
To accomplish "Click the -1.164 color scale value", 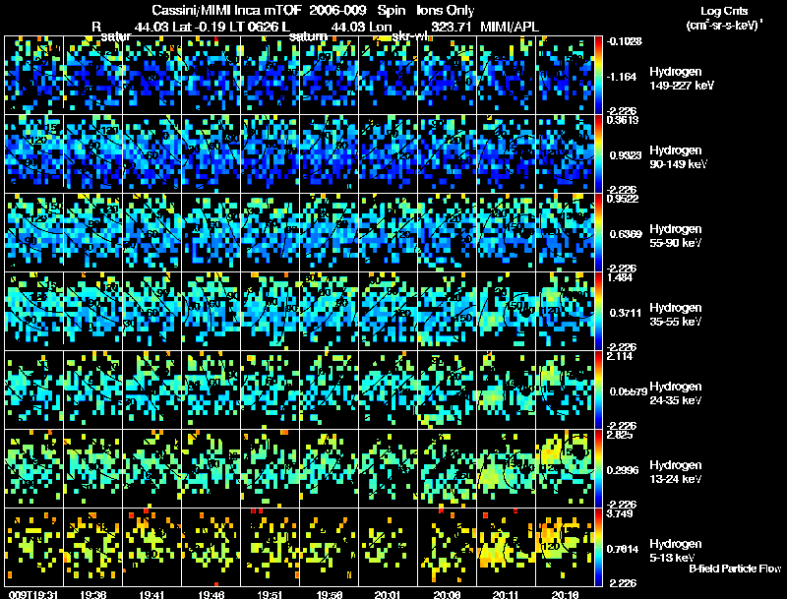I will coord(622,77).
